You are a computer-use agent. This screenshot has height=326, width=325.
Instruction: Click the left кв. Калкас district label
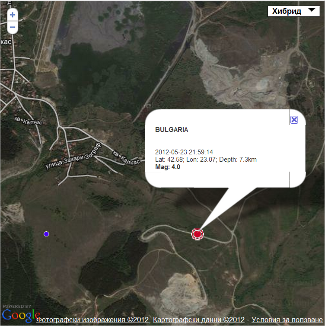click(29, 121)
